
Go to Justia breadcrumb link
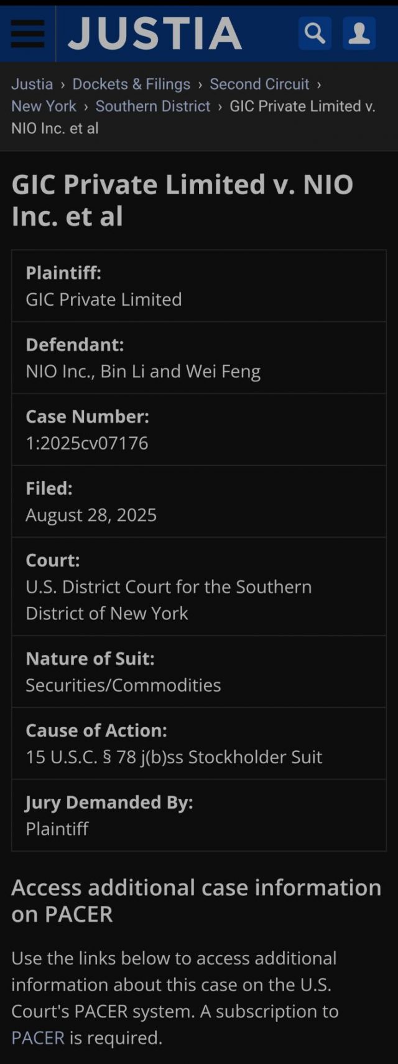pos(32,84)
